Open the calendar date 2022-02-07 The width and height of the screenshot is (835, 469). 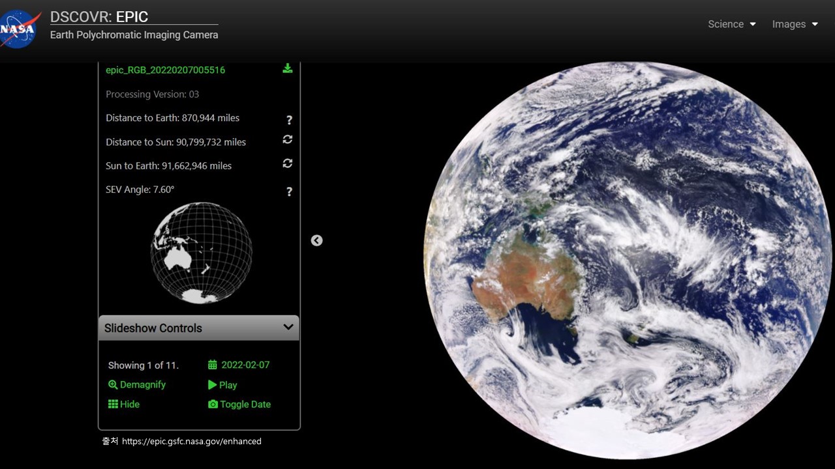click(239, 365)
